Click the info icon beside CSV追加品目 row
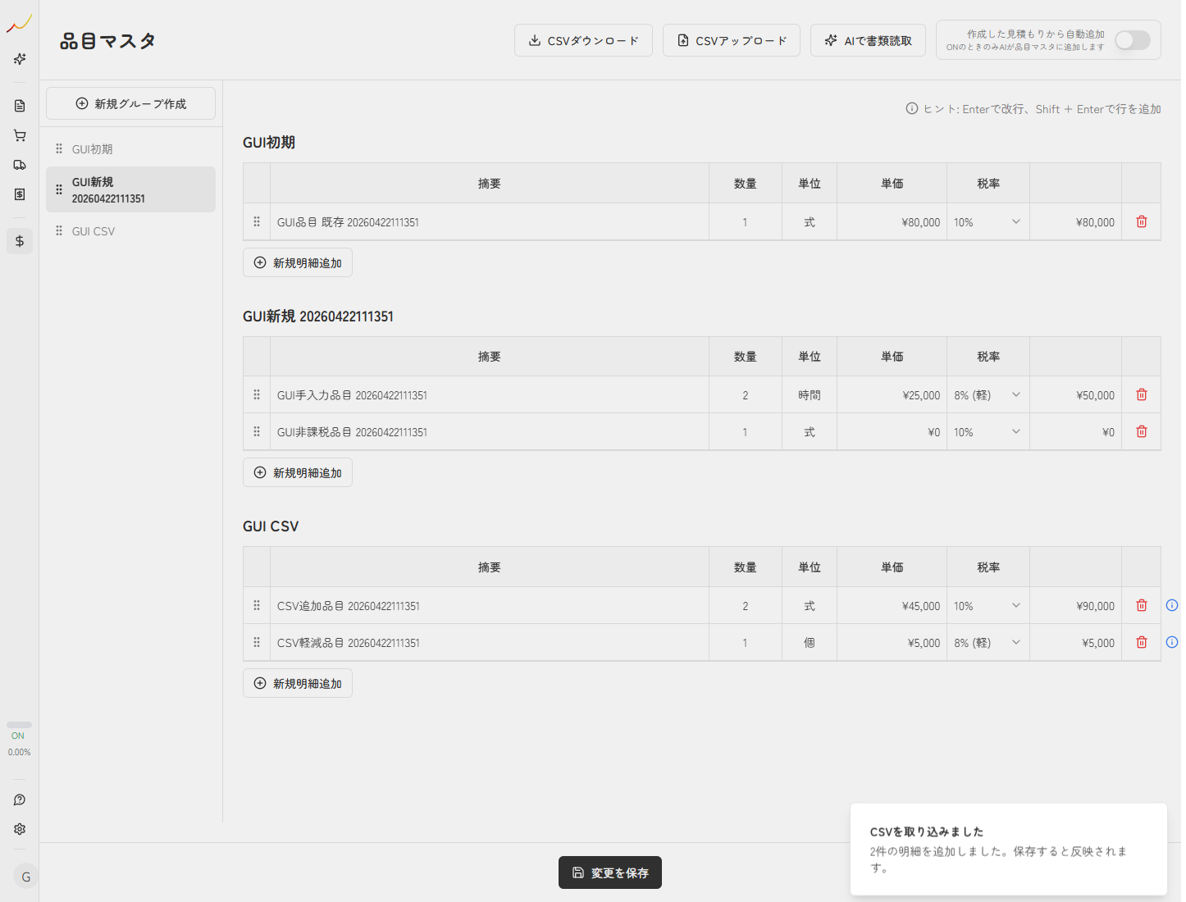1186x902 pixels. (x=1172, y=605)
